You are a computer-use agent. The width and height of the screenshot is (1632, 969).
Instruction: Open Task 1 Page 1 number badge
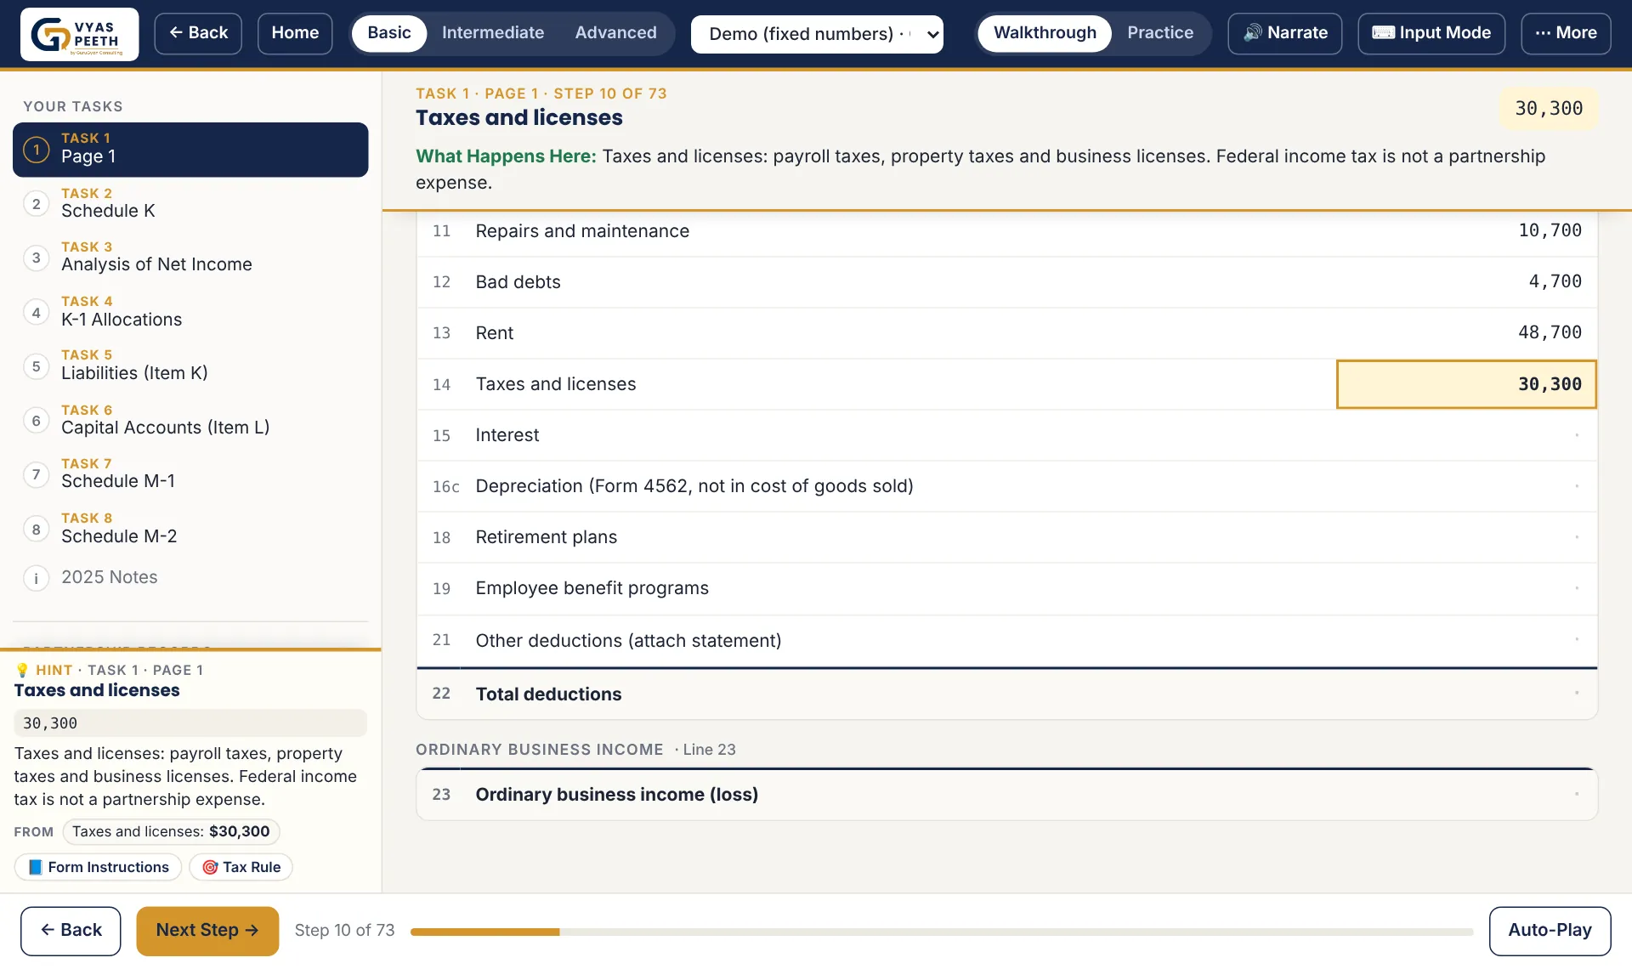(36, 150)
